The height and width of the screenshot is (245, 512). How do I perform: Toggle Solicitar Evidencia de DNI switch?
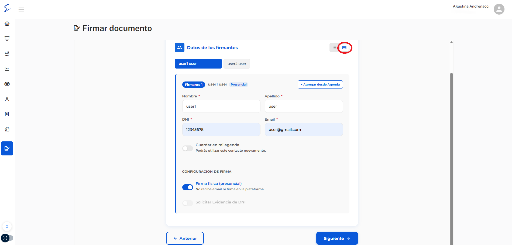click(x=188, y=203)
